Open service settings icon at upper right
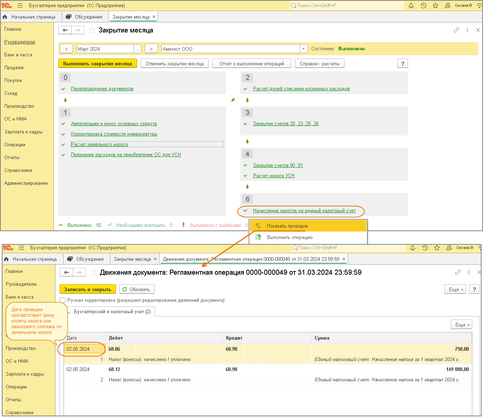 pyautogui.click(x=479, y=6)
